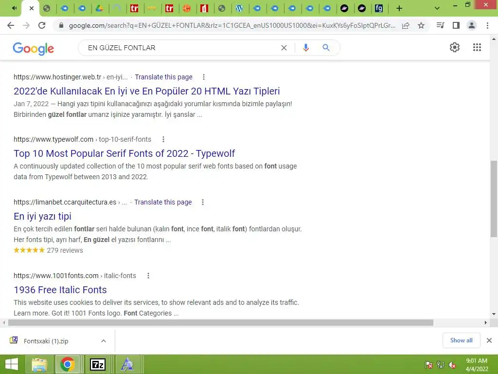Start a voice search with the microphone
This screenshot has width=498, height=374.
coord(306,48)
